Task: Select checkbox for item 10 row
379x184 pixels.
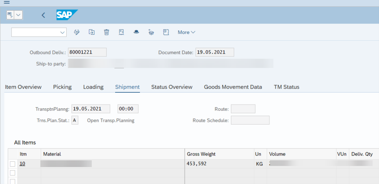Action: (x=13, y=164)
